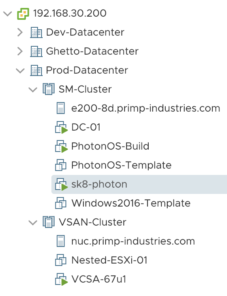Click the nuc.primp-industries.com host icon
This screenshot has width=227, height=296.
coord(61,241)
